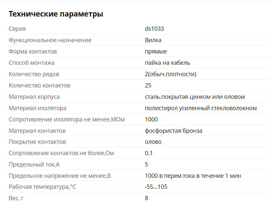
Task: Click the "Сопротивление изолятора не менее,МОм" label
Action: tap(67, 119)
